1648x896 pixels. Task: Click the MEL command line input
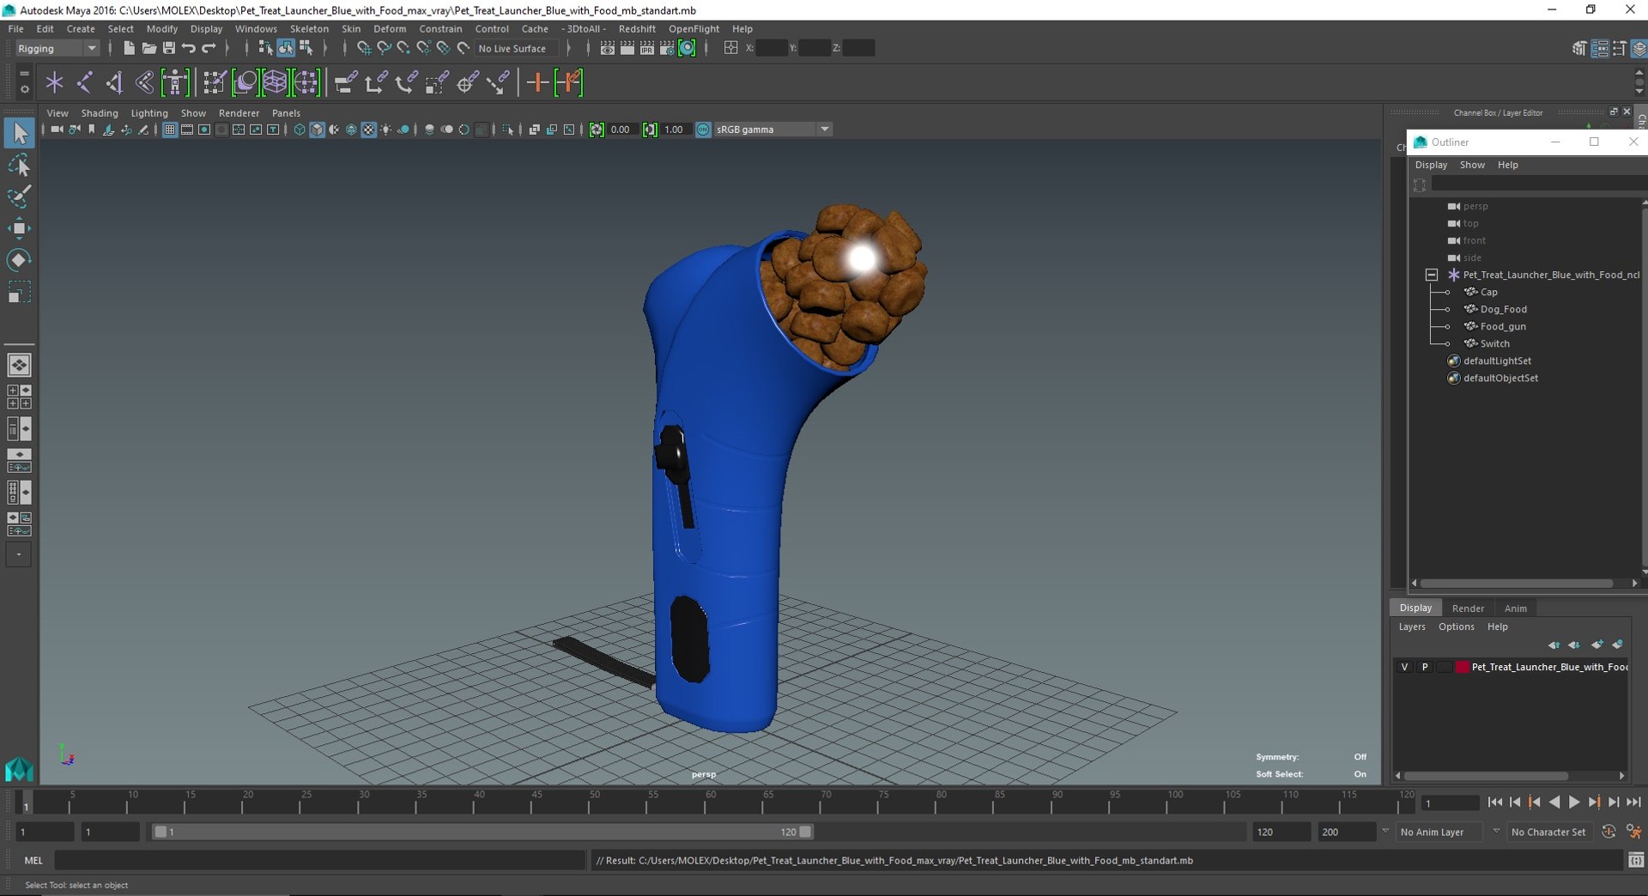click(320, 860)
